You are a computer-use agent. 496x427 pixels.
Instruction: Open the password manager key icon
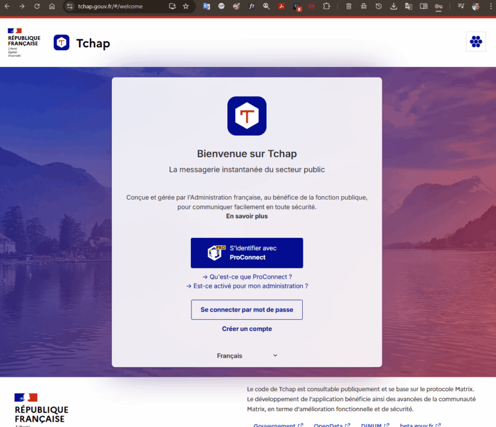[438, 6]
